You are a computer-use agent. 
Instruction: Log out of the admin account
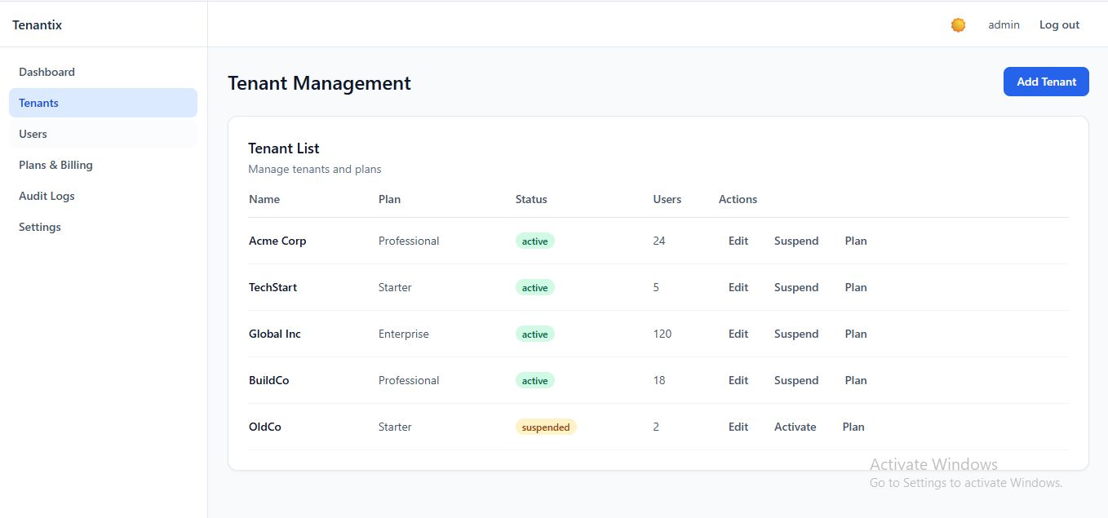coord(1059,25)
